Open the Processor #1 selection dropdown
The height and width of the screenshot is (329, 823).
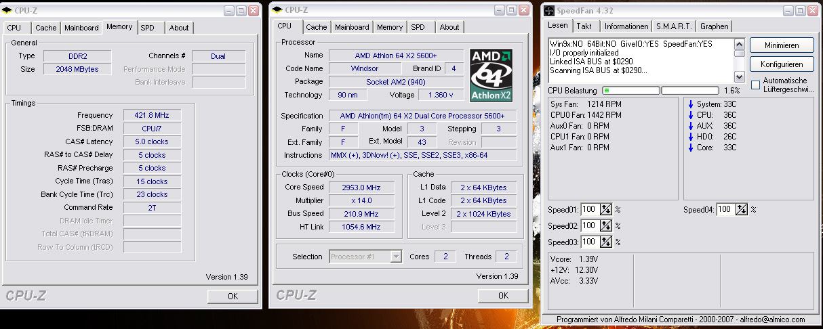click(x=365, y=257)
